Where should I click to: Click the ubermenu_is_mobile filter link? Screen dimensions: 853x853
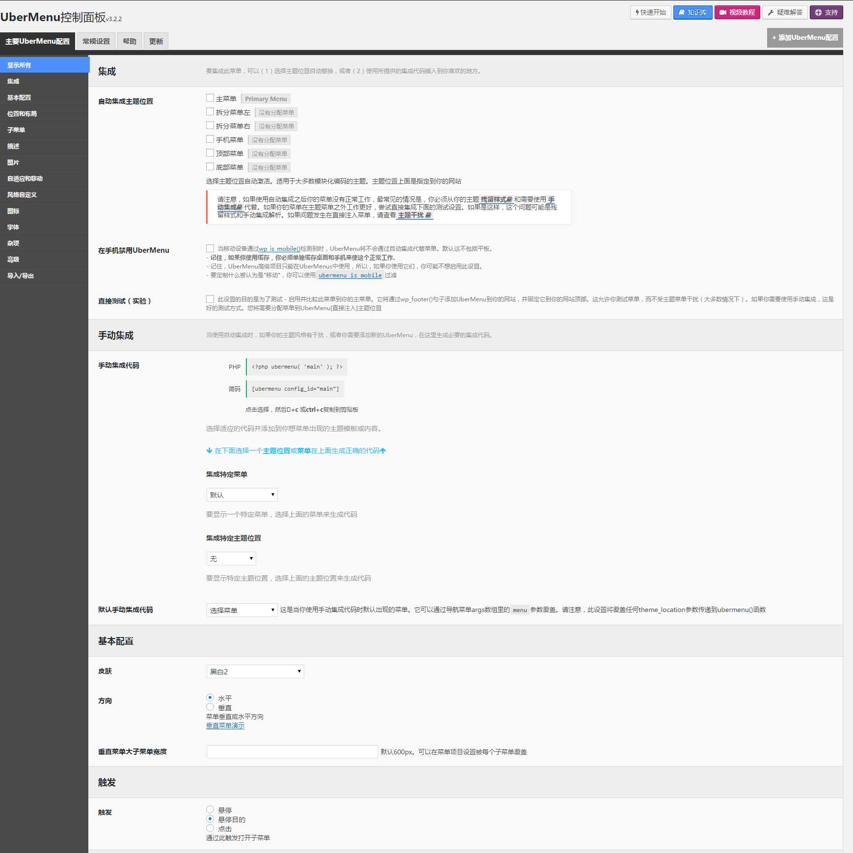(x=350, y=275)
